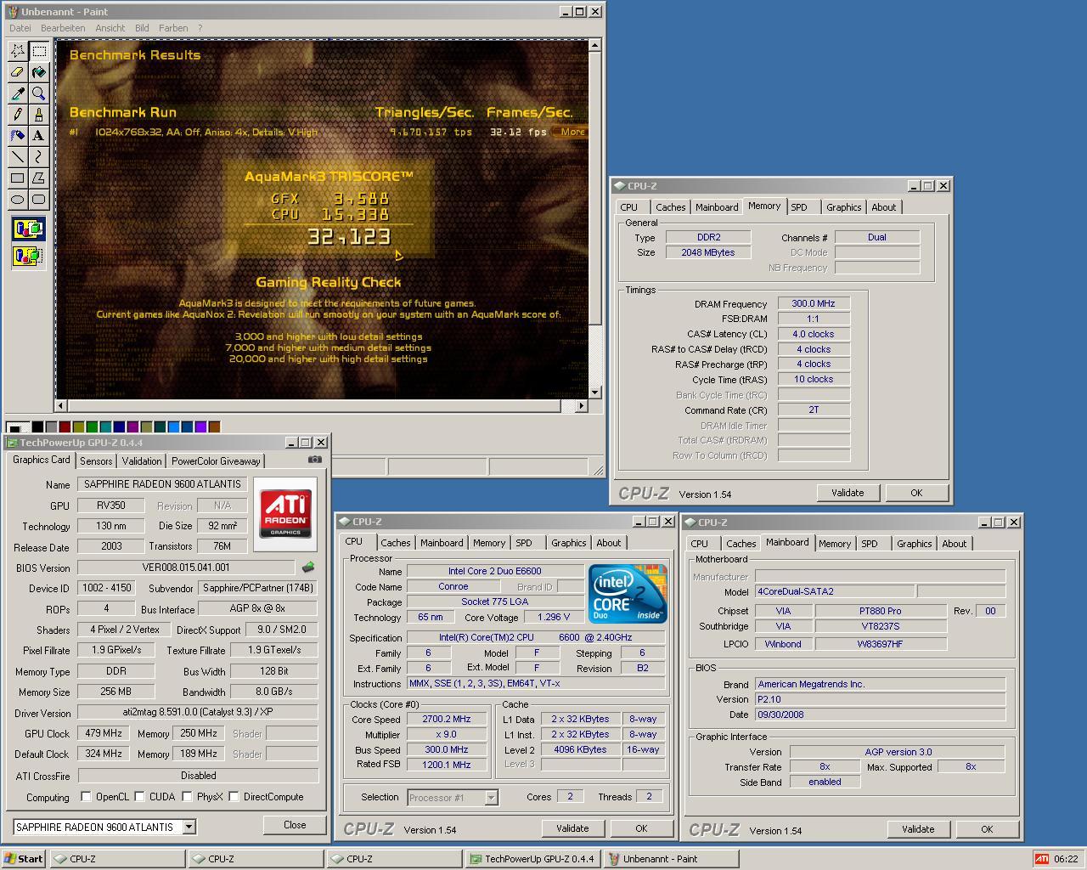Click the Paint vertical scrollbar down arrow
This screenshot has width=1087, height=870.
595,392
